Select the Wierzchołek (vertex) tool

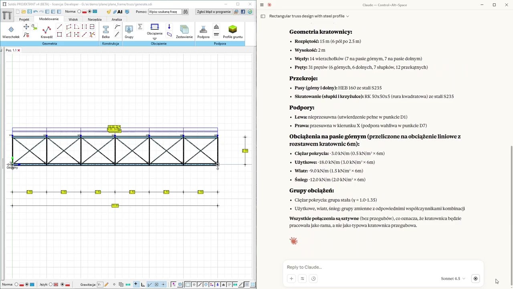point(11,32)
